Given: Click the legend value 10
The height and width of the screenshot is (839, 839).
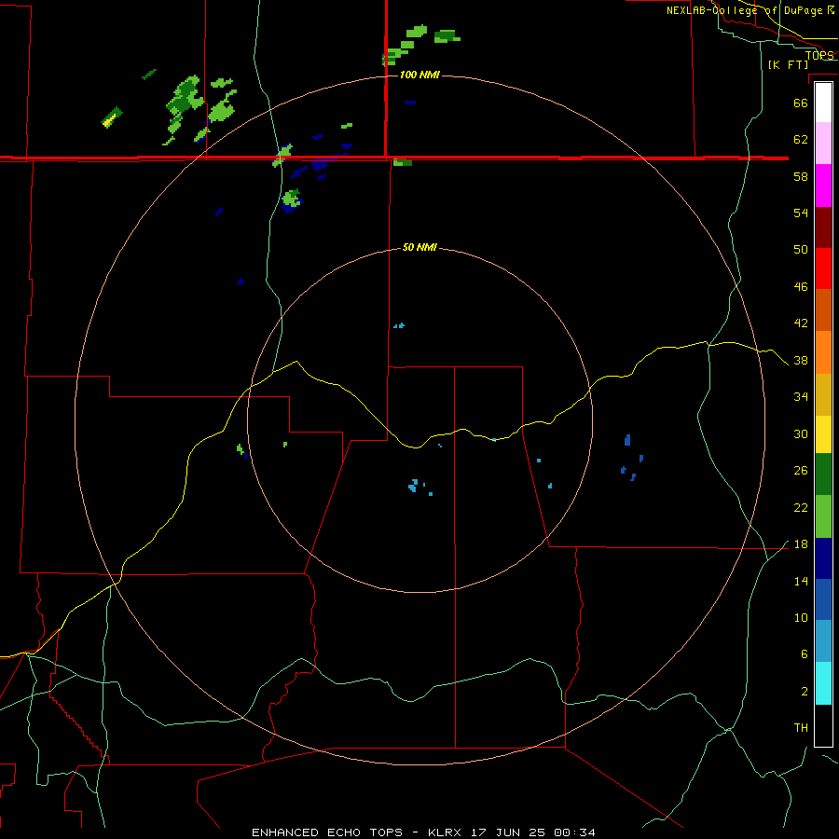Looking at the screenshot, I should [x=801, y=617].
